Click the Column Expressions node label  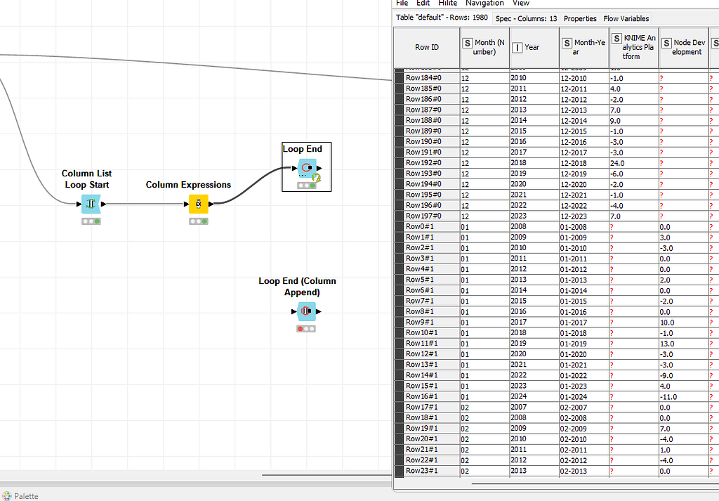(188, 185)
